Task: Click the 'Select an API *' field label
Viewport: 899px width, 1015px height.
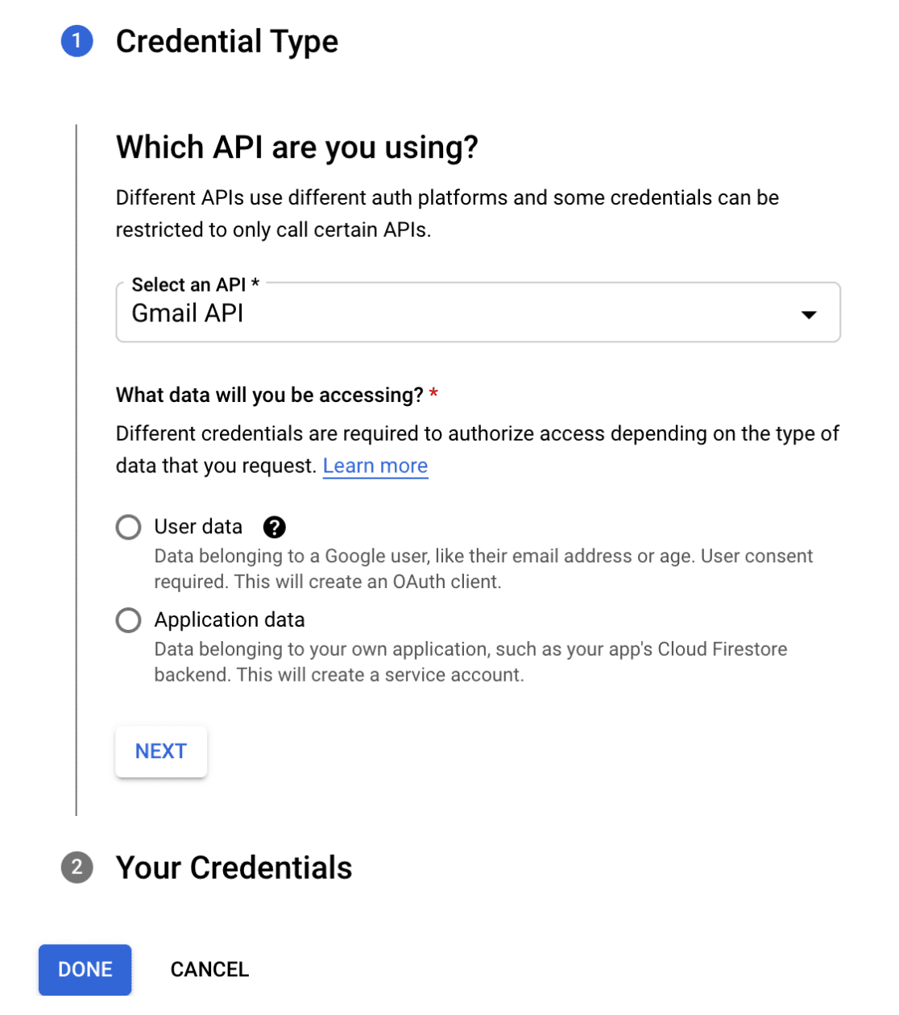Action: click(196, 284)
